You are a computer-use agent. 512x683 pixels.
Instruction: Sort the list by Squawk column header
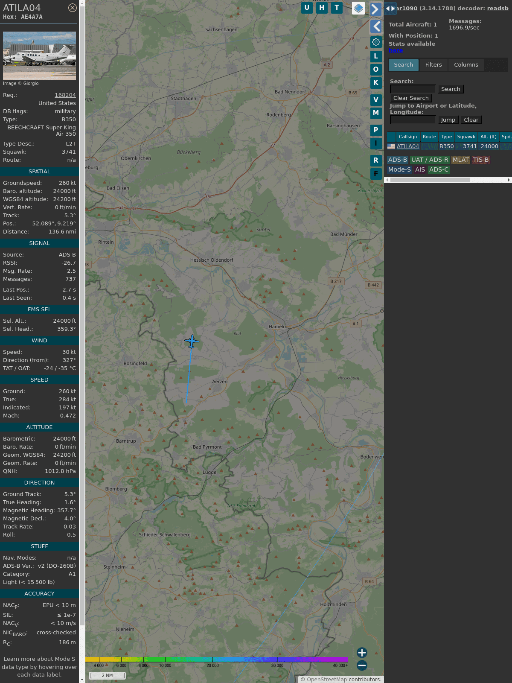click(x=466, y=137)
